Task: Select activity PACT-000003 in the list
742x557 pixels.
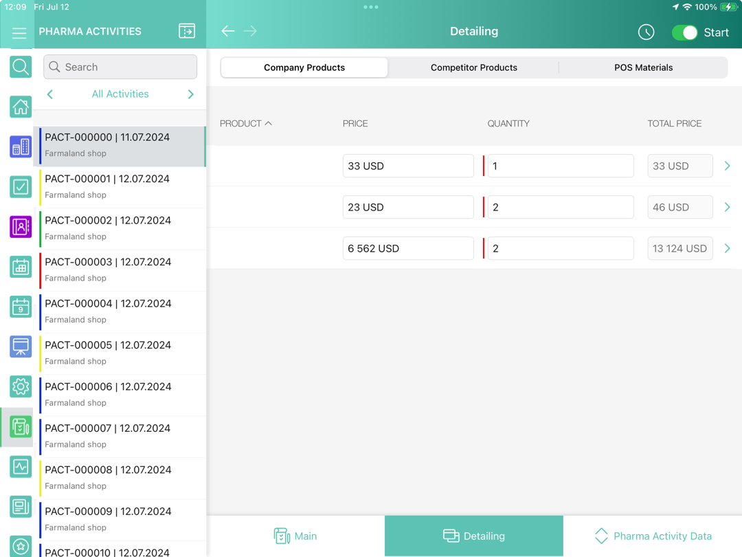Action: point(120,270)
